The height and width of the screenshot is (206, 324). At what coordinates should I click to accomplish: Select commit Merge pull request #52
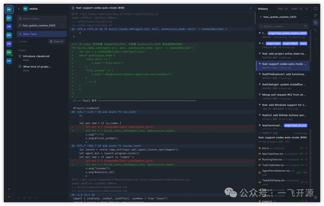(x=283, y=96)
